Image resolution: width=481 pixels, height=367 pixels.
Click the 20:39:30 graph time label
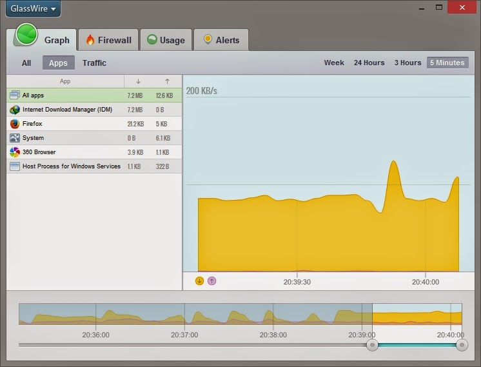coord(297,282)
